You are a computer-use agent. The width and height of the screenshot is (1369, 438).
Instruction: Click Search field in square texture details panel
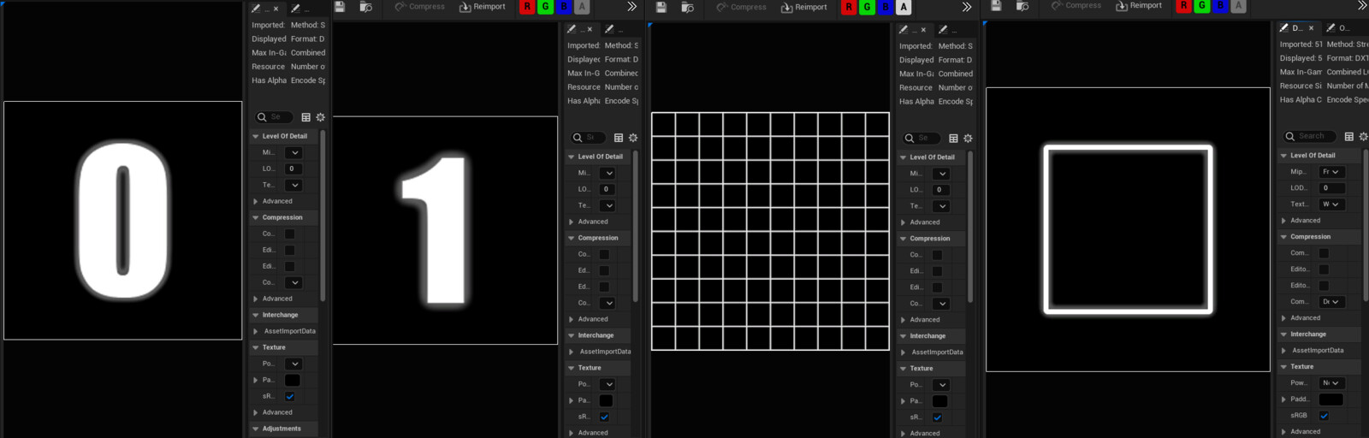click(x=1309, y=136)
